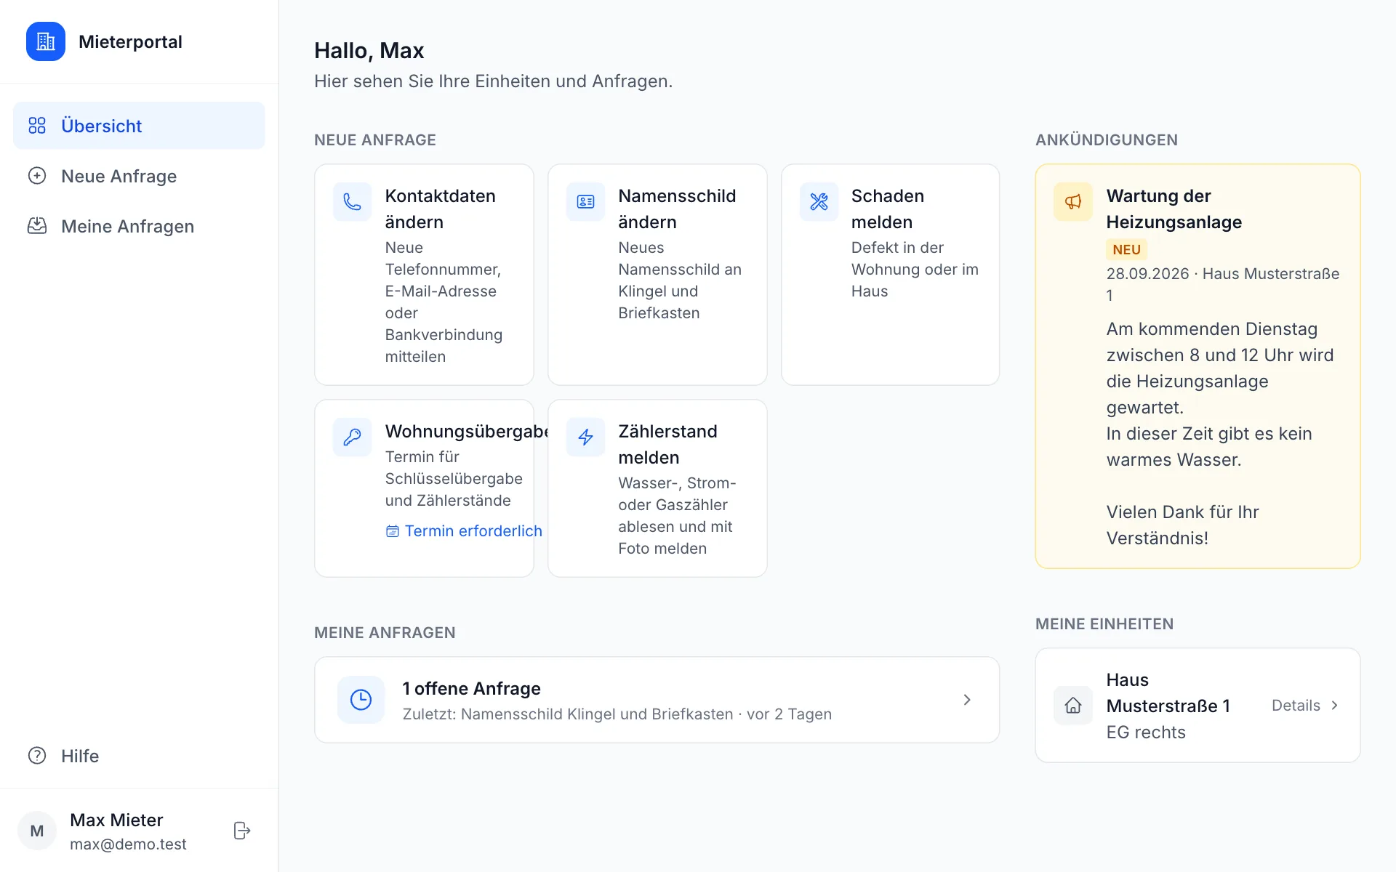The image size is (1396, 872).
Task: Click the Defekt in der Wohnung description
Action: 915,270
